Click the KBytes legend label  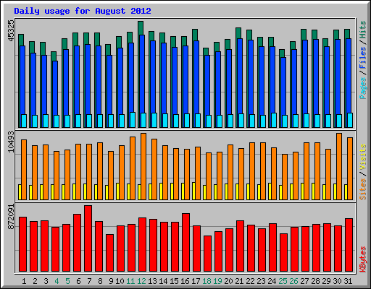pos(363,259)
